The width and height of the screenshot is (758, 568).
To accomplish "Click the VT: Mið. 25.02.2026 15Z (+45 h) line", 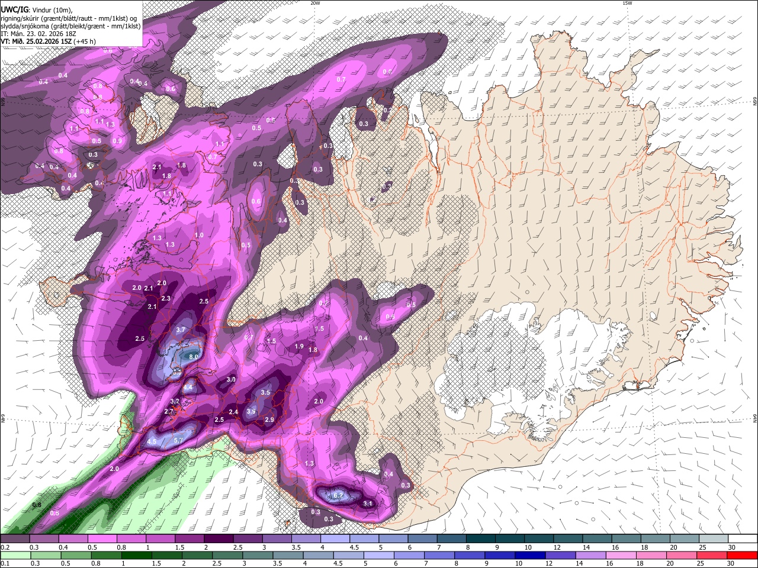I will [x=48, y=41].
